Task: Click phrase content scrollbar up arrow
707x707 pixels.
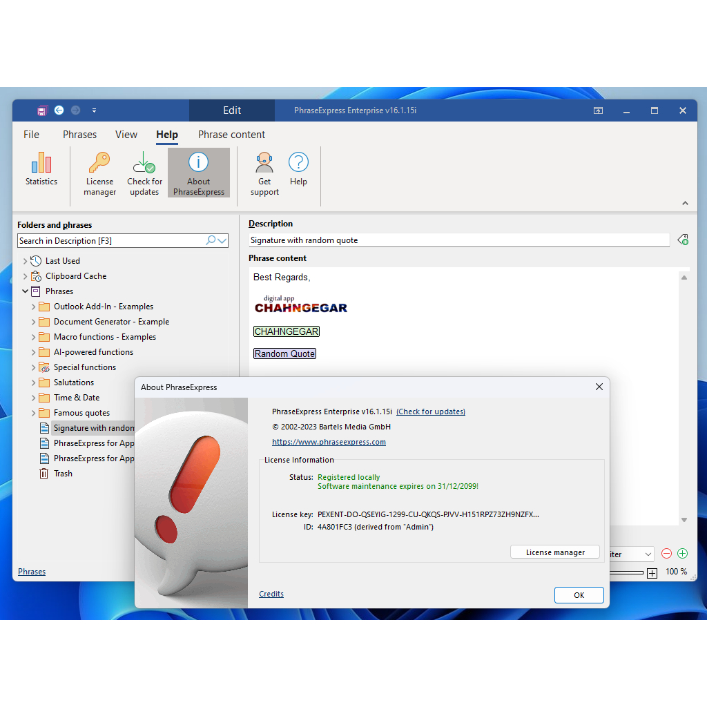Action: pos(684,278)
